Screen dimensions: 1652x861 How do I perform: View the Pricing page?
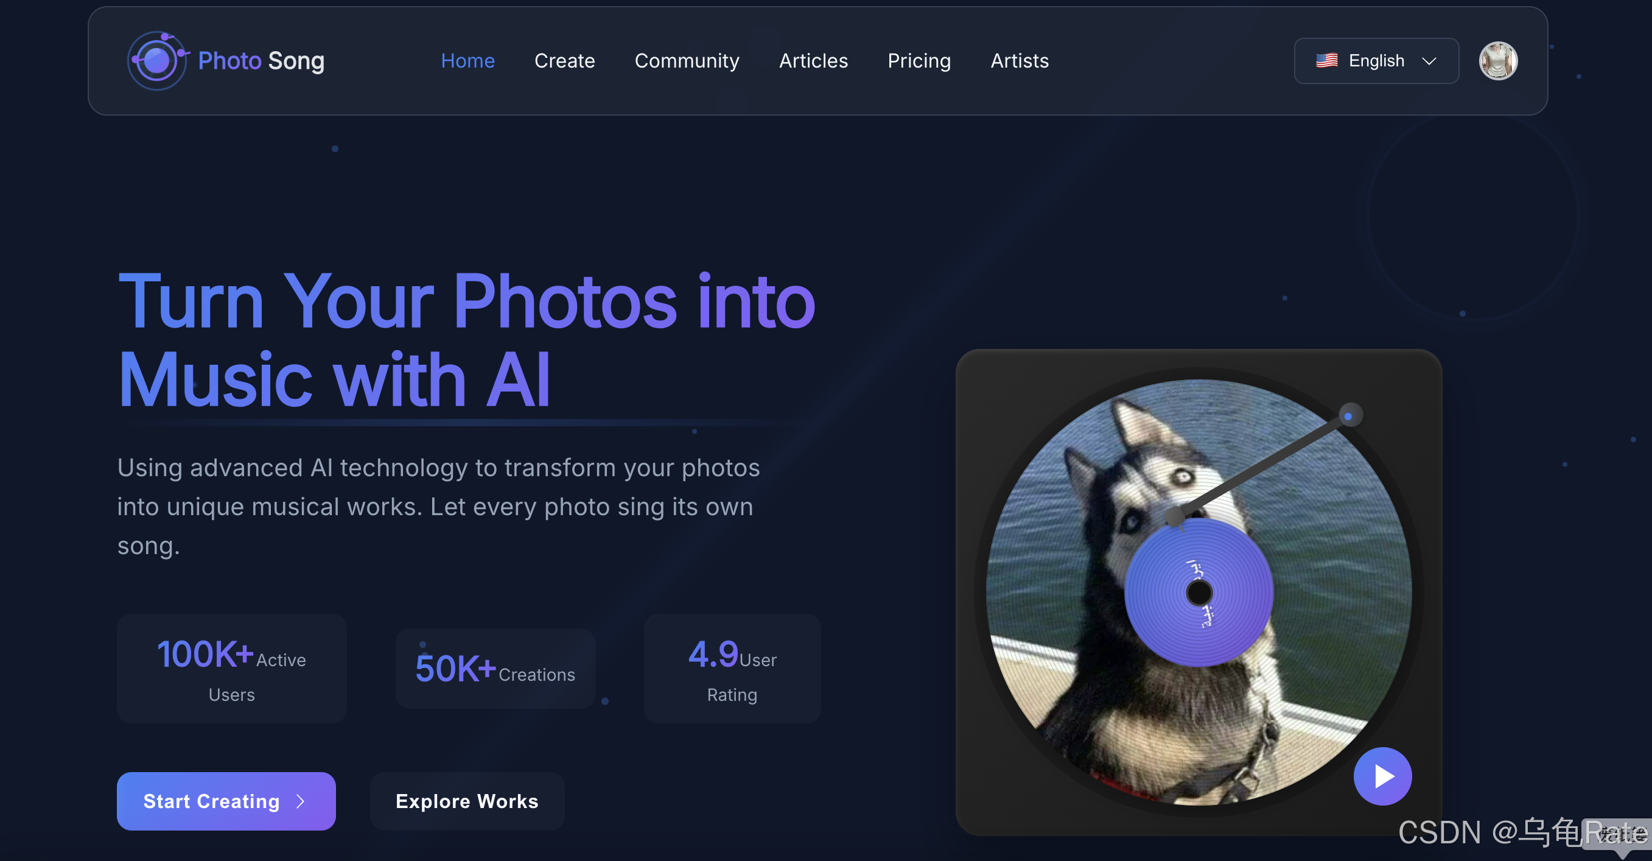(919, 61)
